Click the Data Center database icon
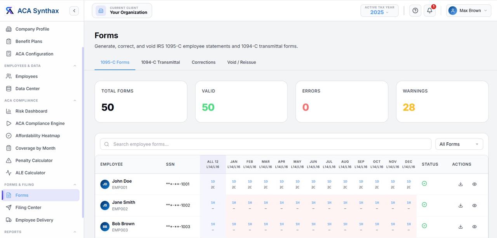The width and height of the screenshot is (497, 238). tap(9, 89)
